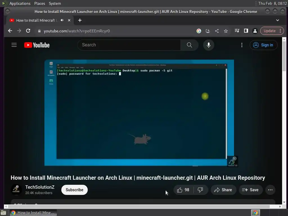Click the install app icon in address bar

coord(208,31)
